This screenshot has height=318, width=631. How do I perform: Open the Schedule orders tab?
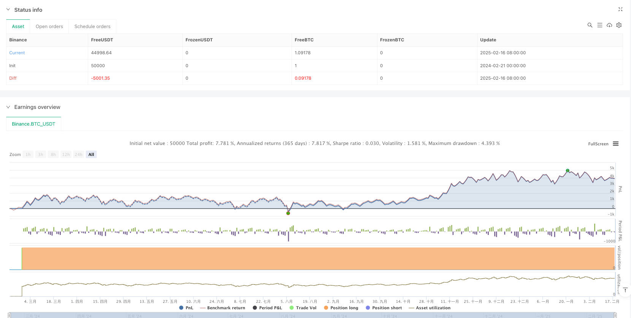[92, 27]
